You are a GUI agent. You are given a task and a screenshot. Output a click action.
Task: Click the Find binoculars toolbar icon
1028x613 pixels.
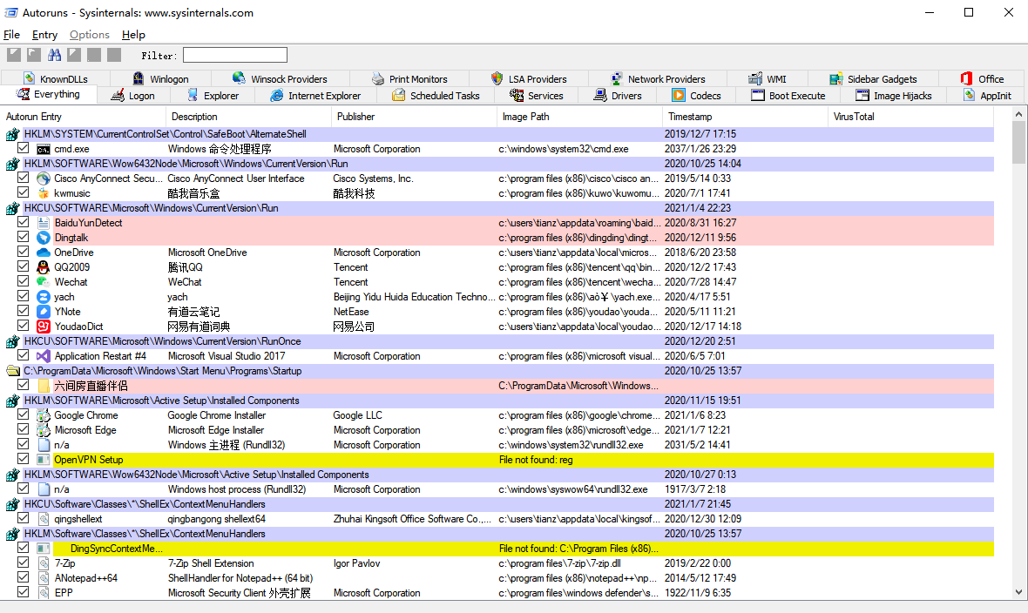54,55
